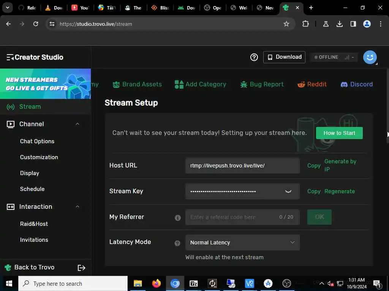Toggle the browser side panel icon
The image size is (389, 291).
click(353, 24)
